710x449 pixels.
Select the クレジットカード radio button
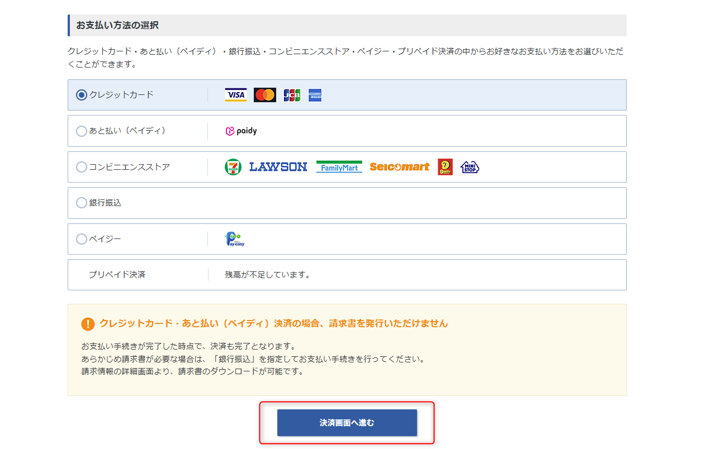pos(81,94)
